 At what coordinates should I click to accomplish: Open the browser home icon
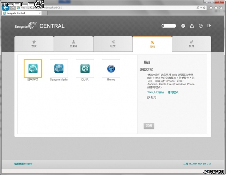click(211, 8)
